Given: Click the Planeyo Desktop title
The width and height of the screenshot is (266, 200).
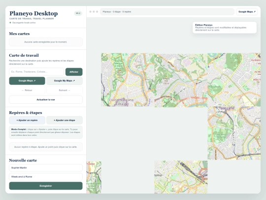Looking at the screenshot, I should click(33, 13).
